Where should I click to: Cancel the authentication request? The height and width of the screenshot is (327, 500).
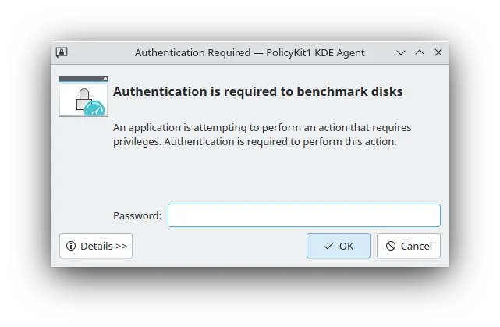coord(409,246)
